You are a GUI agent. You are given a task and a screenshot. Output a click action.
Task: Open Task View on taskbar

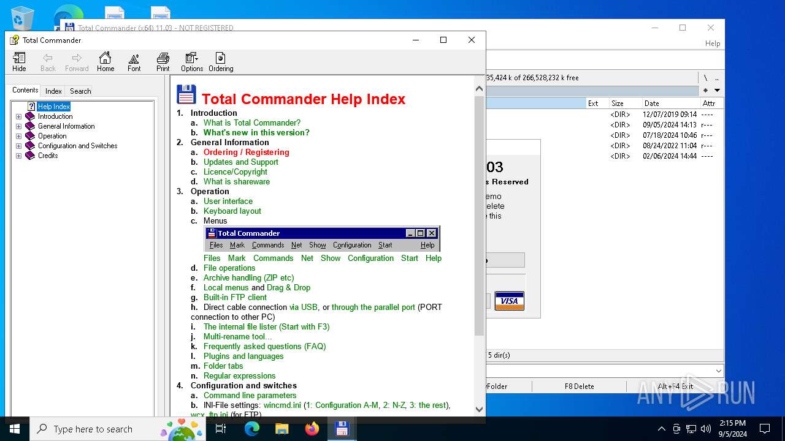[221, 429]
